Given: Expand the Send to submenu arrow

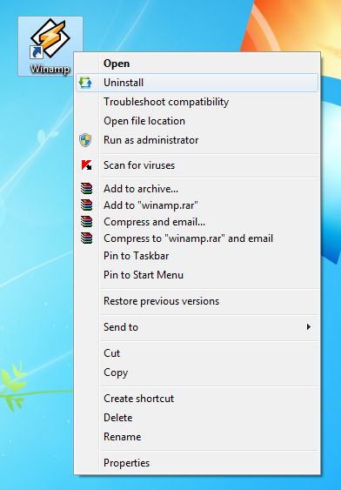Looking at the screenshot, I should pos(309,327).
